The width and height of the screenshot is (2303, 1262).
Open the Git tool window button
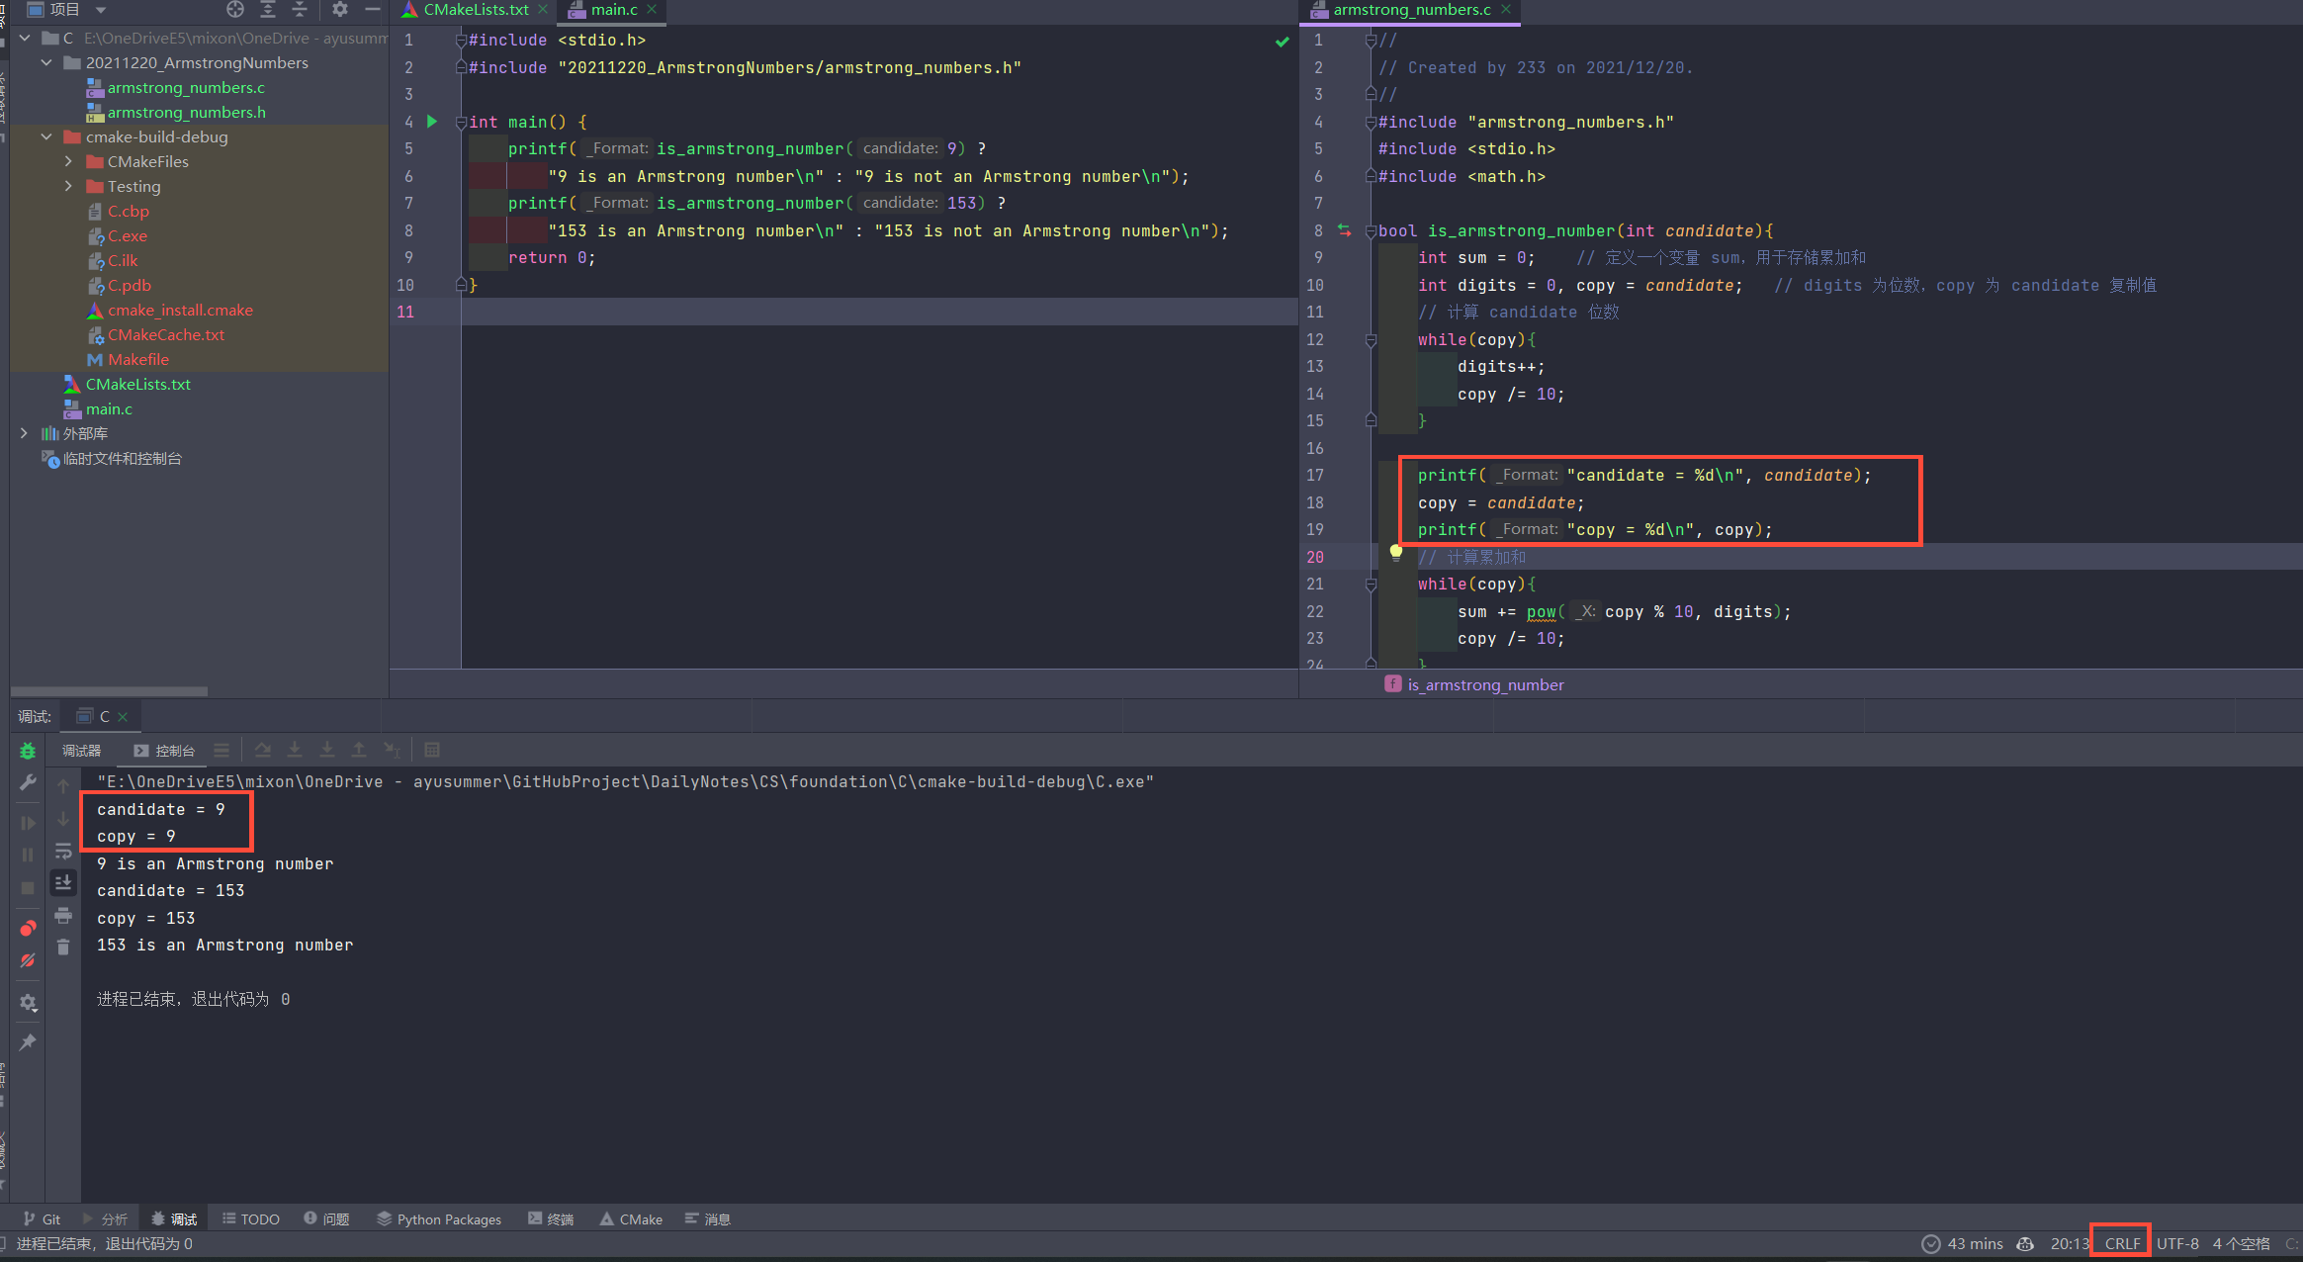coord(42,1219)
